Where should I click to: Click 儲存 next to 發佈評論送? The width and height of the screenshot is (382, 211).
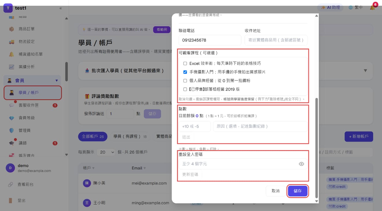coord(152,114)
